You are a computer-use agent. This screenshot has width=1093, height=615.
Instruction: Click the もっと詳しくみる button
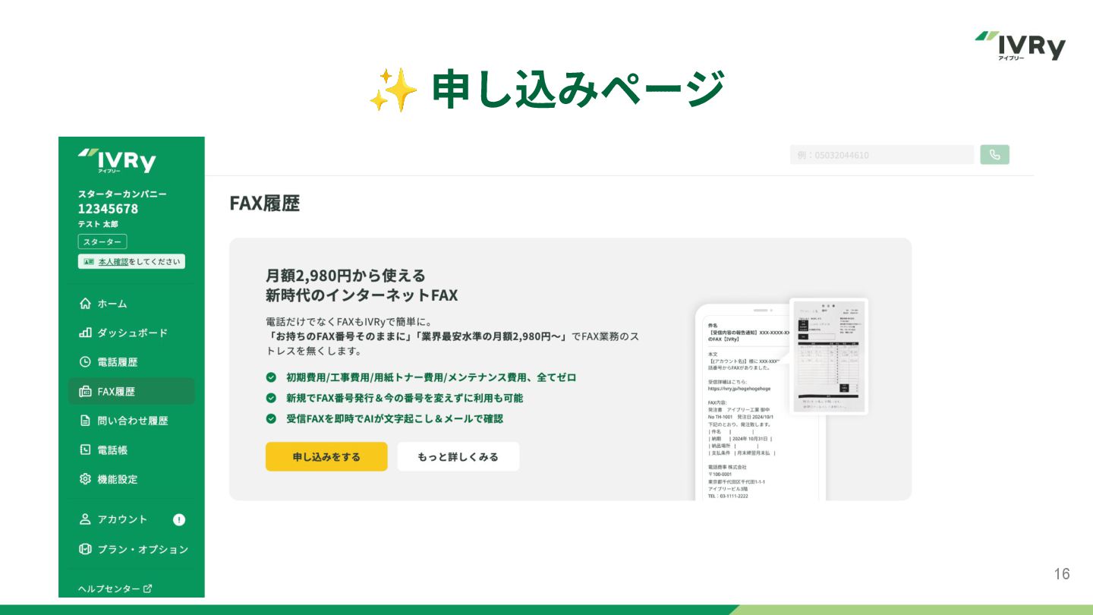point(458,457)
